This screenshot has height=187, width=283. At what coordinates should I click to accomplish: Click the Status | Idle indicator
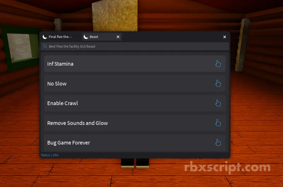click(x=50, y=155)
